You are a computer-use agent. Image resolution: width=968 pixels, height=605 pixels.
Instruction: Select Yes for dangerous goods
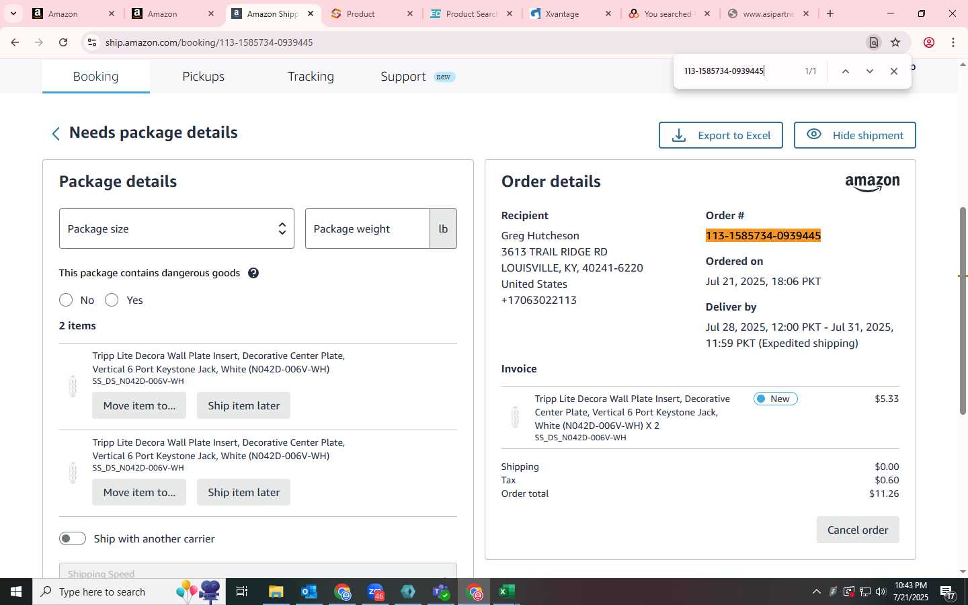(112, 300)
